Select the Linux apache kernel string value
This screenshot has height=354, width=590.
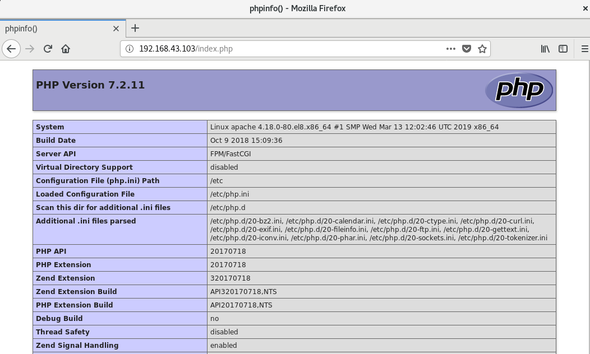coord(354,127)
